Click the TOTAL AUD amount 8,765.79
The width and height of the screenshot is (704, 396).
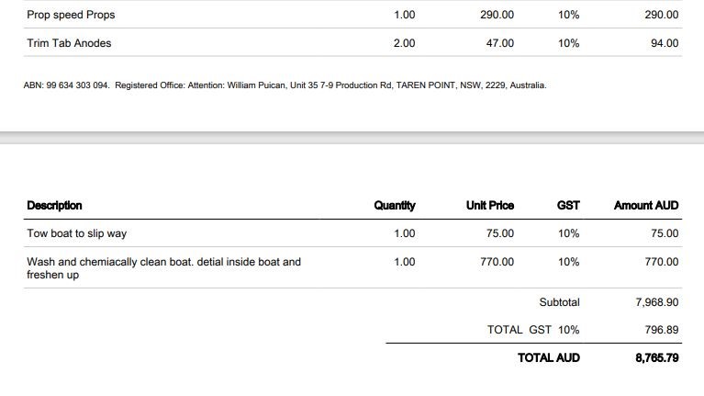pos(656,357)
